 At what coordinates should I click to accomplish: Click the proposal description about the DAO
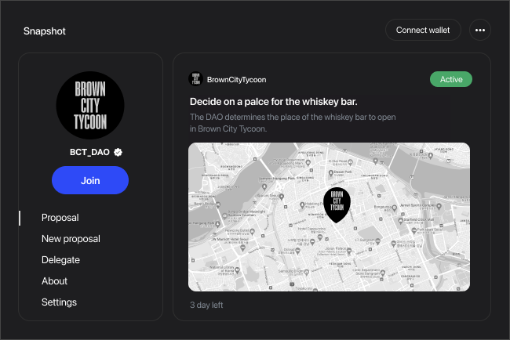[x=293, y=123]
